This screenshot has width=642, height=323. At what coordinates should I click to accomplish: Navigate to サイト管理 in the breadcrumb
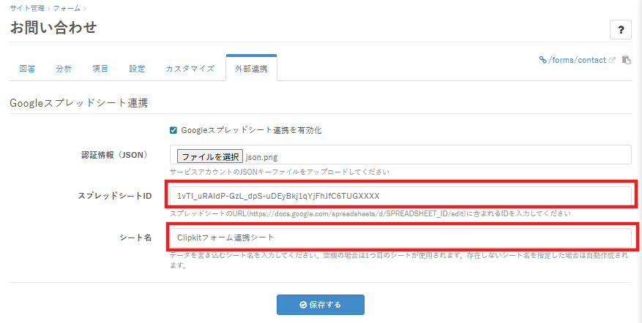27,8
